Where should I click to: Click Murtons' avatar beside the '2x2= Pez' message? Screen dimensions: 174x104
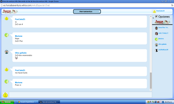pyautogui.click(x=7, y=35)
